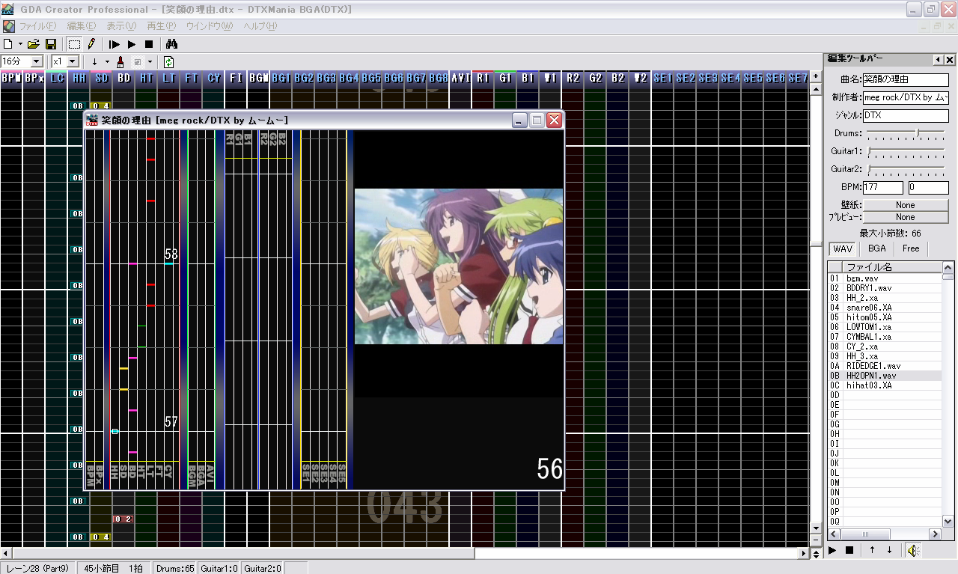958x574 pixels.
Task: Open the 表示(V) menu
Action: click(x=121, y=26)
